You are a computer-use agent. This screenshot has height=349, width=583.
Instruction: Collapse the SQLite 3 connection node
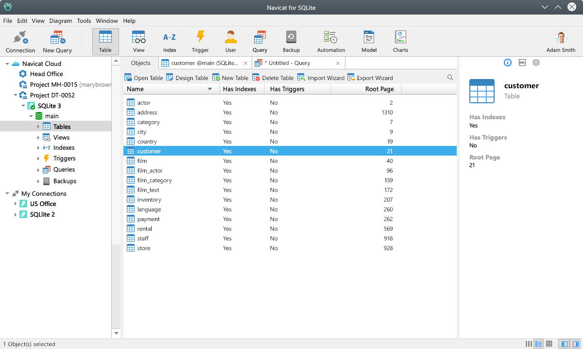(x=23, y=106)
